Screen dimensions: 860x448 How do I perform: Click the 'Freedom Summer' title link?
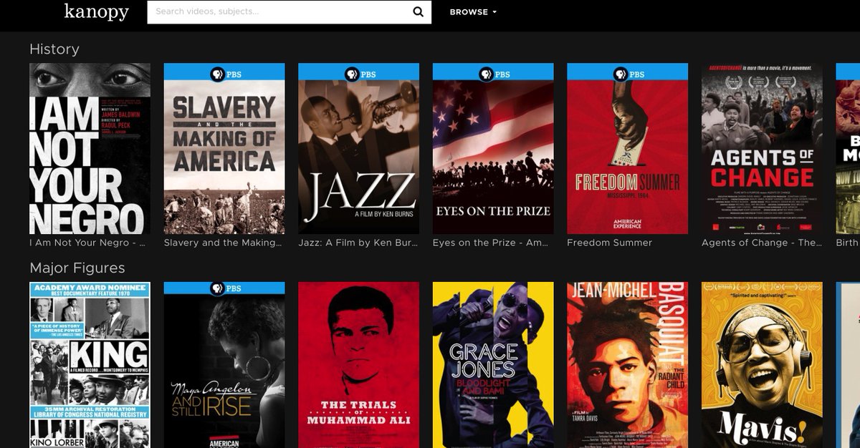tap(609, 243)
